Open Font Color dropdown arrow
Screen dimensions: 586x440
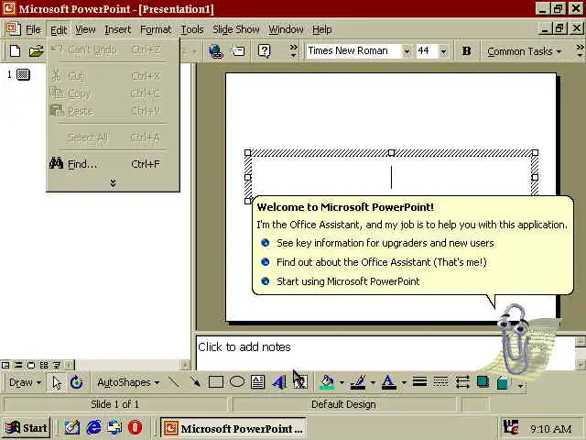tap(404, 383)
